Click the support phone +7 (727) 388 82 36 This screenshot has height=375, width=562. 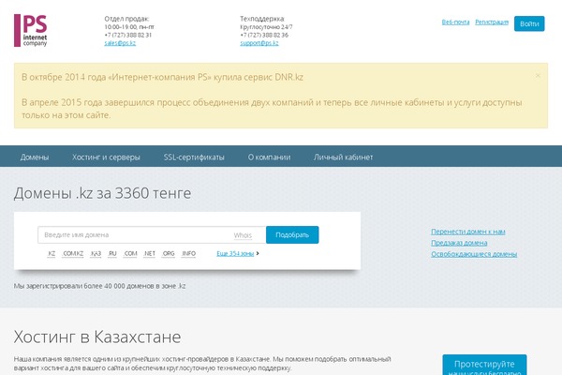(x=264, y=36)
